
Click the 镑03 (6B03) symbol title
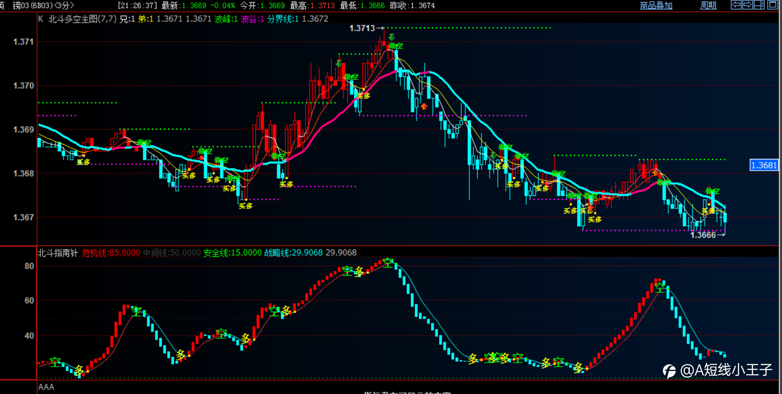point(32,5)
